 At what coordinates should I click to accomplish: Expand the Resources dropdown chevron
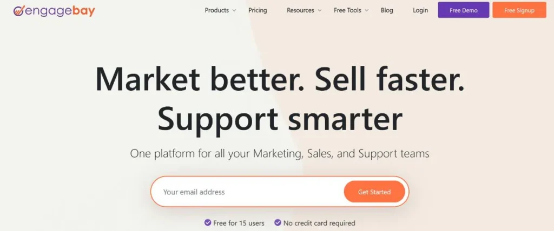pos(320,11)
